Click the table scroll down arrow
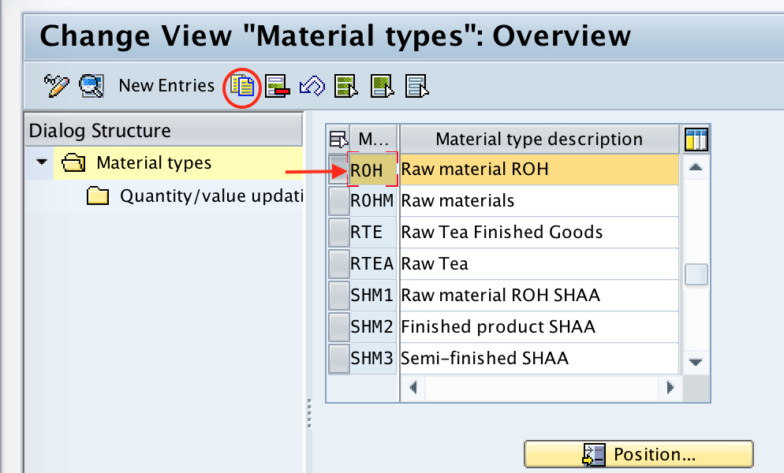Viewport: 784px width, 473px height. 696,362
